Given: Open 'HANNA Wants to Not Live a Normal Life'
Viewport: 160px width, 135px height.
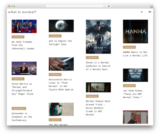Looking at the screenshot, I should tap(135, 54).
